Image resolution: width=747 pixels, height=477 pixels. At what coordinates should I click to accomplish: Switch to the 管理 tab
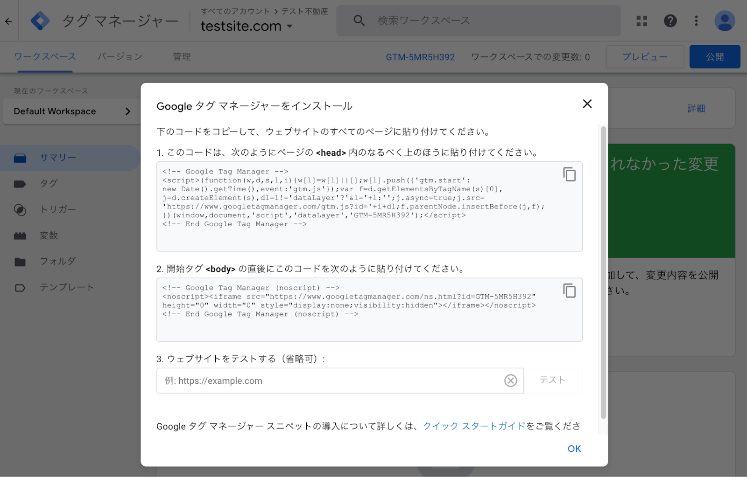[x=182, y=56]
